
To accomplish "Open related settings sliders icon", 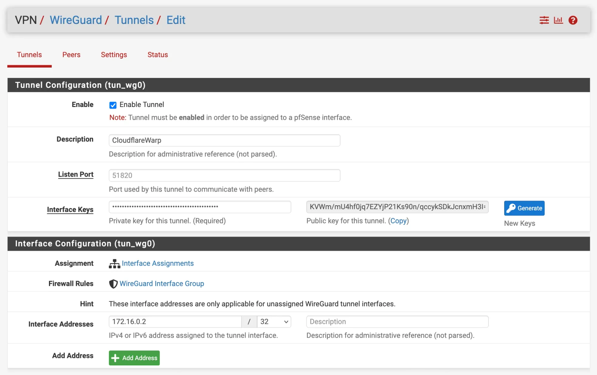I will [x=544, y=20].
